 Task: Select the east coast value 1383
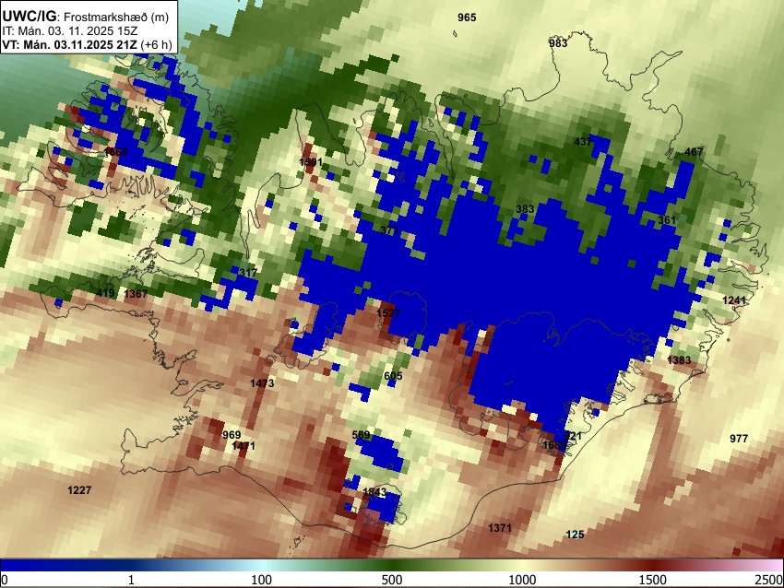pyautogui.click(x=679, y=360)
